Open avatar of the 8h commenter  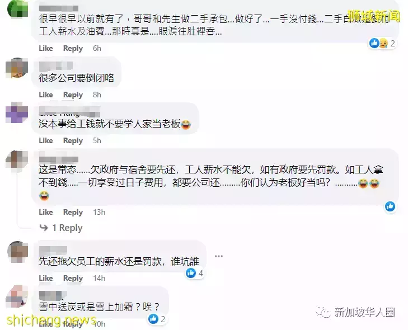pos(17,68)
